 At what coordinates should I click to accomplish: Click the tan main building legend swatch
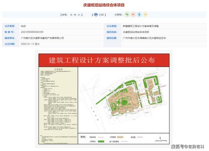click(120, 137)
